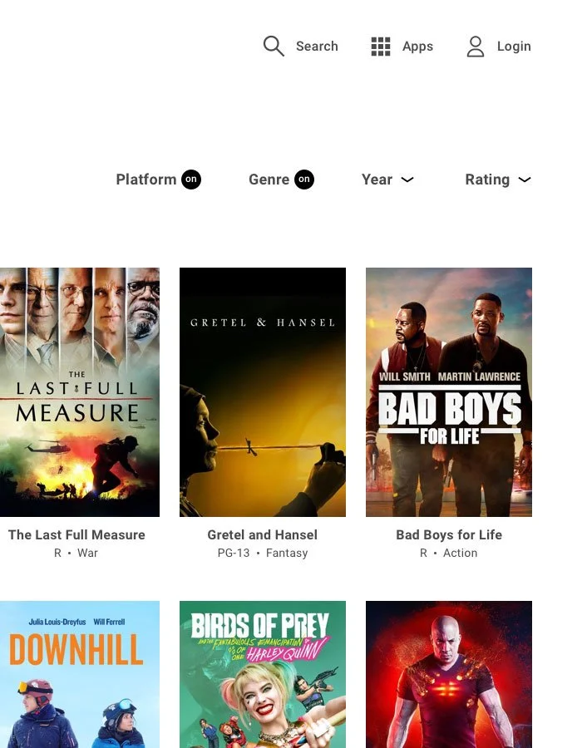582x748 pixels.
Task: Click the magnifying glass search icon
Action: click(274, 47)
